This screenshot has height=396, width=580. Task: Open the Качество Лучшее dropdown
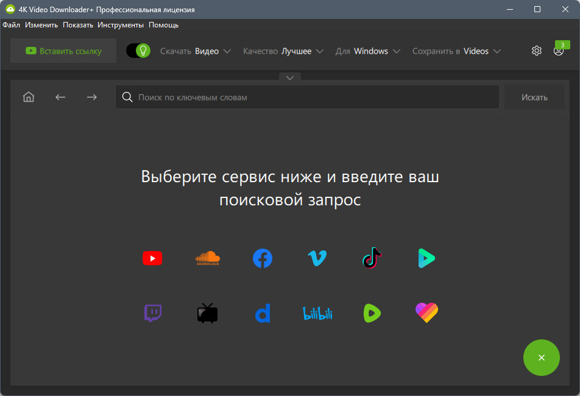283,51
